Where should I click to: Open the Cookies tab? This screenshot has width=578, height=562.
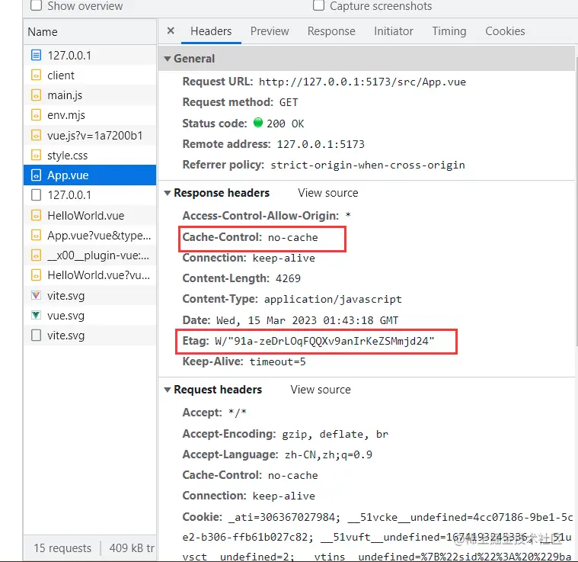(x=505, y=31)
